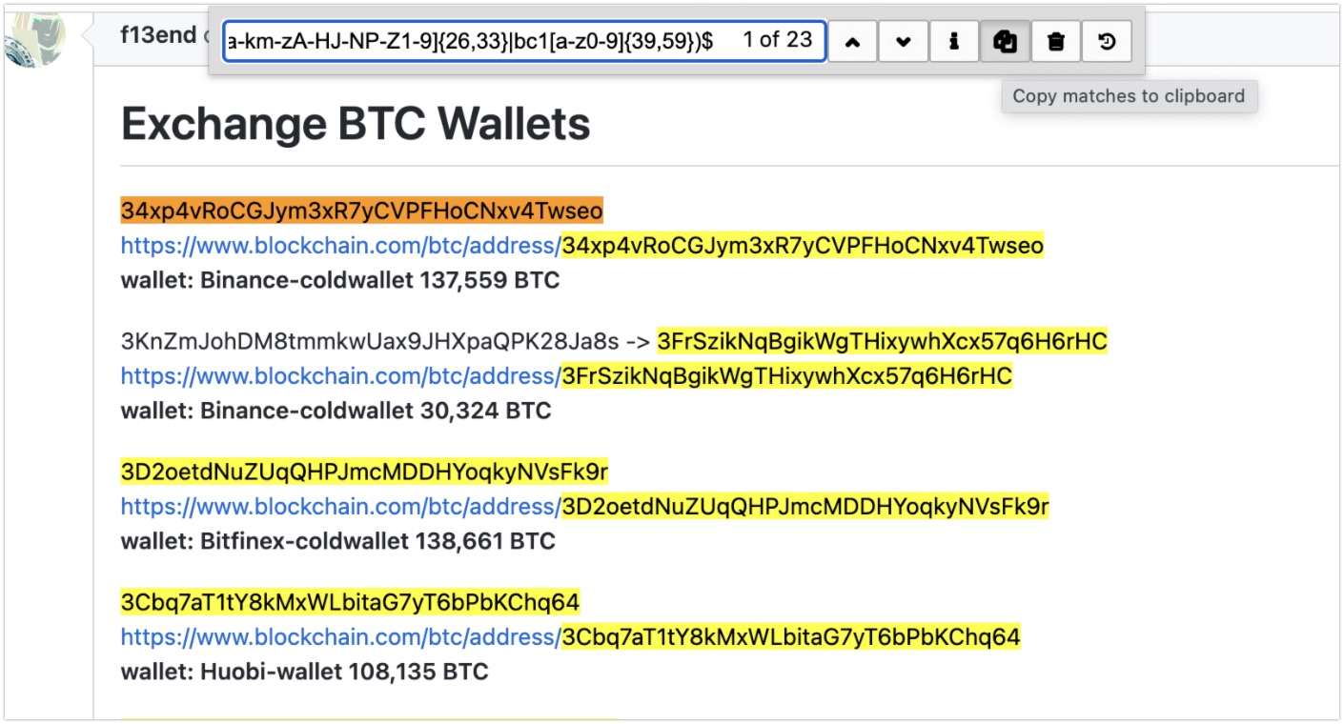The image size is (1344, 724).
Task: Jump to the next regex match
Action: 903,43
